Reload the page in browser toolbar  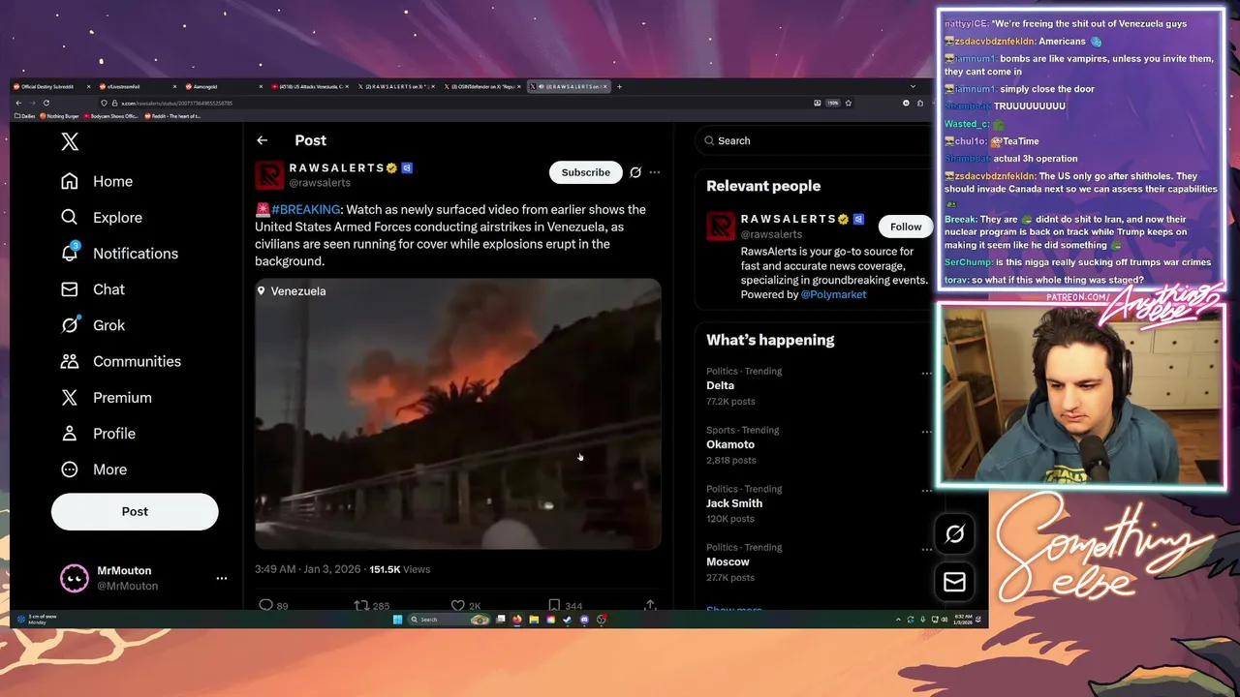click(x=46, y=103)
